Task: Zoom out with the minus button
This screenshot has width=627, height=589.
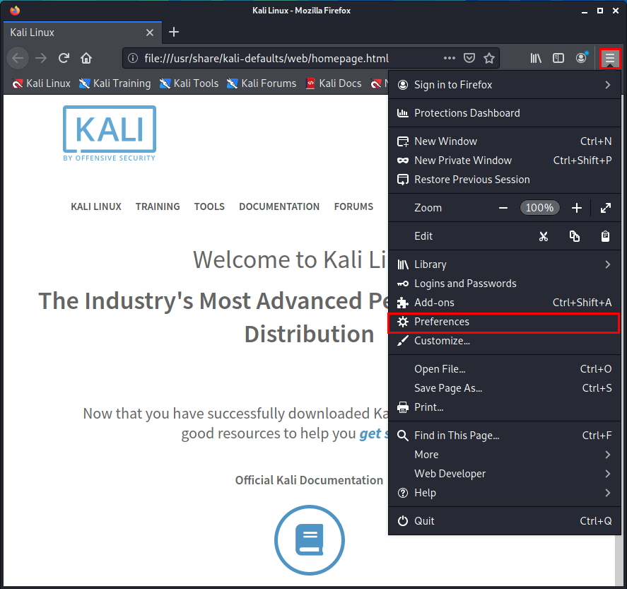Action: click(503, 208)
